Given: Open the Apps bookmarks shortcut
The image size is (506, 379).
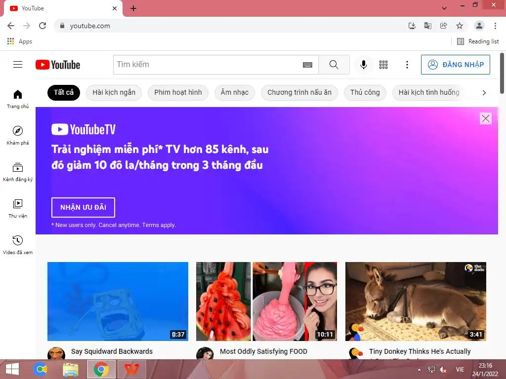Looking at the screenshot, I should click(19, 41).
